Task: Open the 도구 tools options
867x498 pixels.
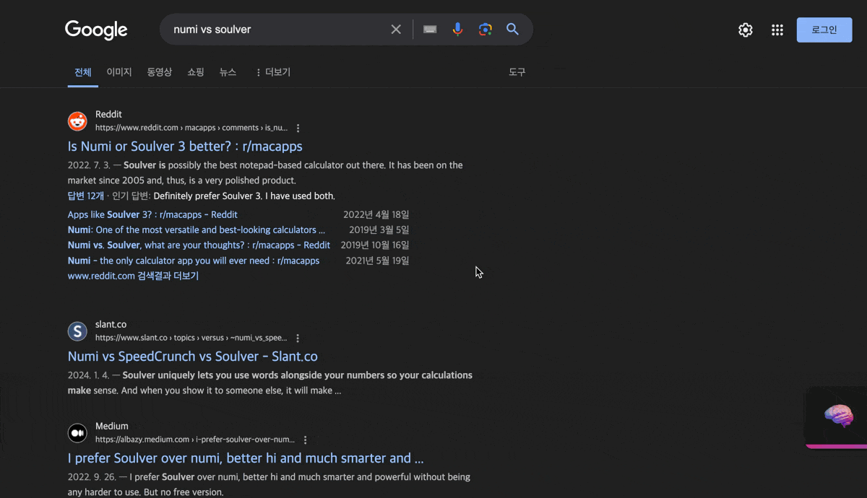Action: (517, 72)
